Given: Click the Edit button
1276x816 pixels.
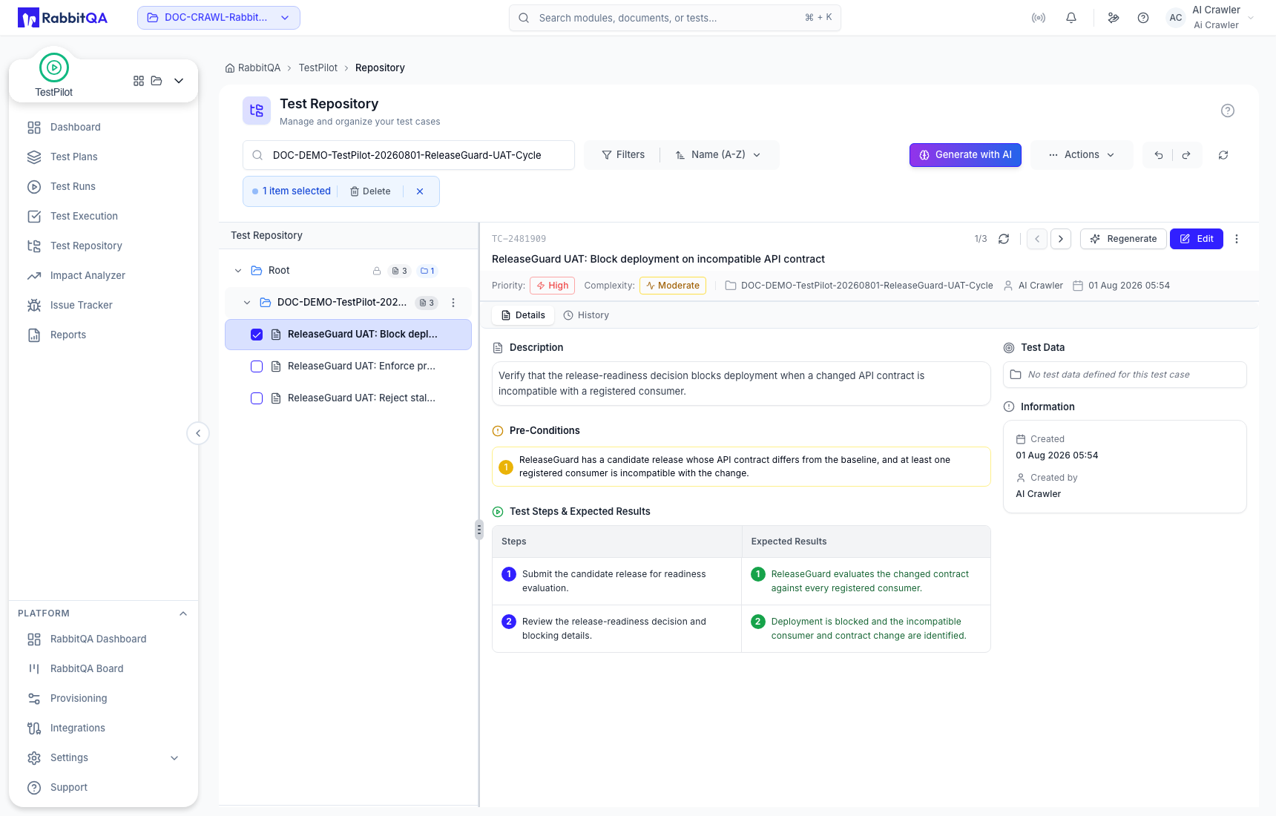Looking at the screenshot, I should coord(1197,239).
